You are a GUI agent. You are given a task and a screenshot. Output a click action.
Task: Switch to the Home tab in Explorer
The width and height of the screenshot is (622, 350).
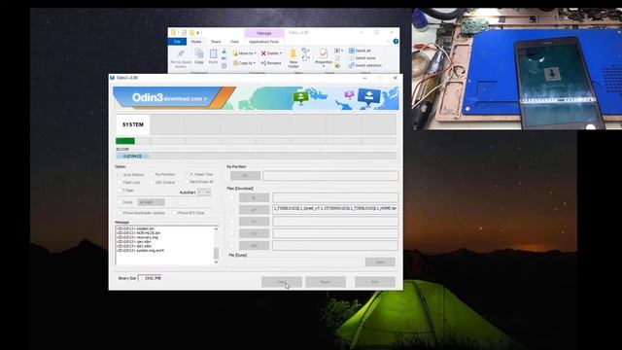[196, 41]
